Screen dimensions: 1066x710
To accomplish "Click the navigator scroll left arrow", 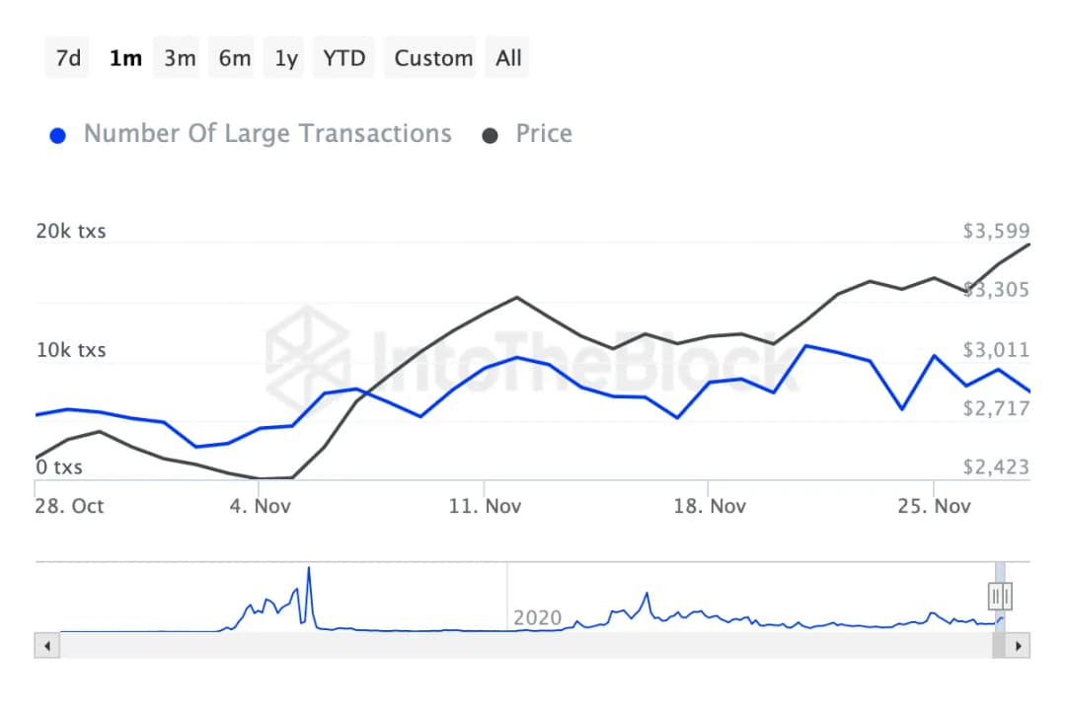I will pos(46,647).
